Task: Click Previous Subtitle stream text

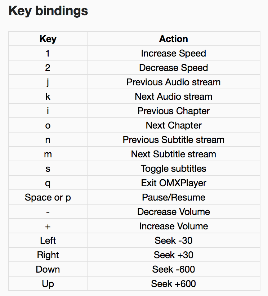Action: click(x=173, y=140)
